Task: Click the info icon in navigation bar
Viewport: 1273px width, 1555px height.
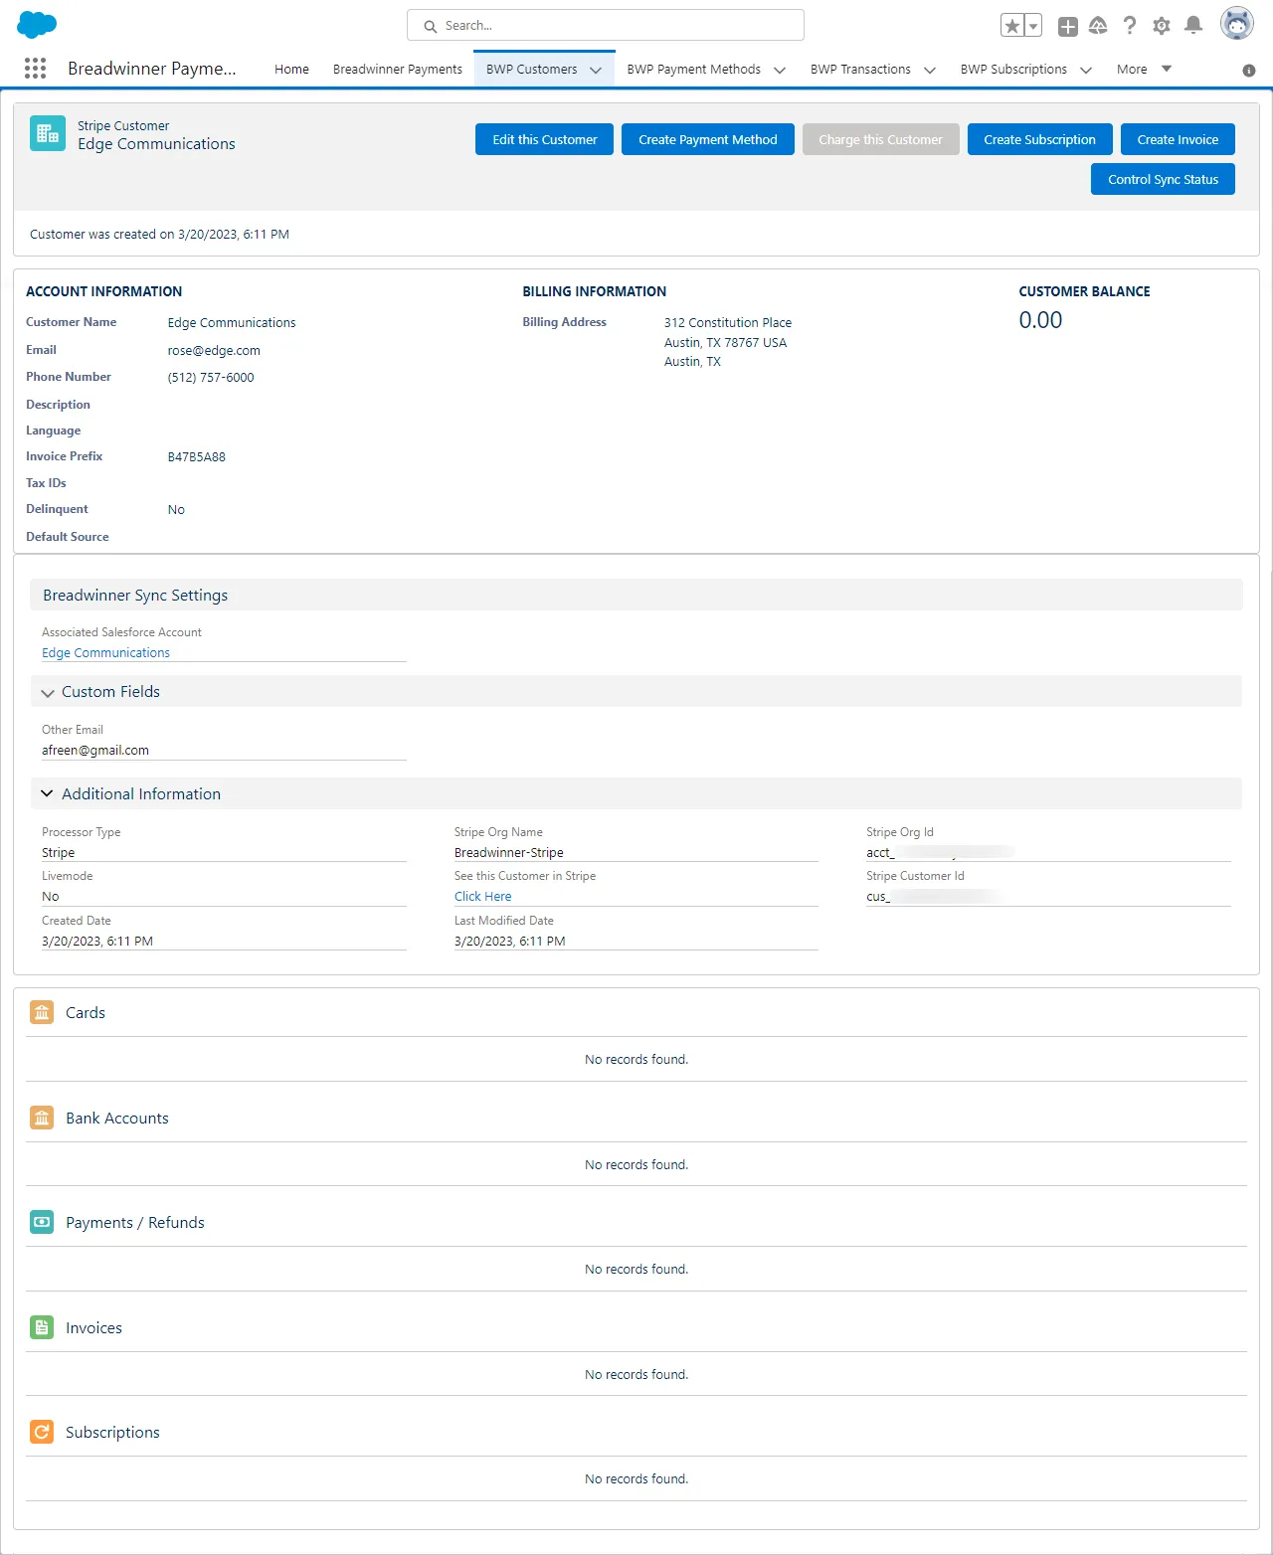Action: 1249,71
